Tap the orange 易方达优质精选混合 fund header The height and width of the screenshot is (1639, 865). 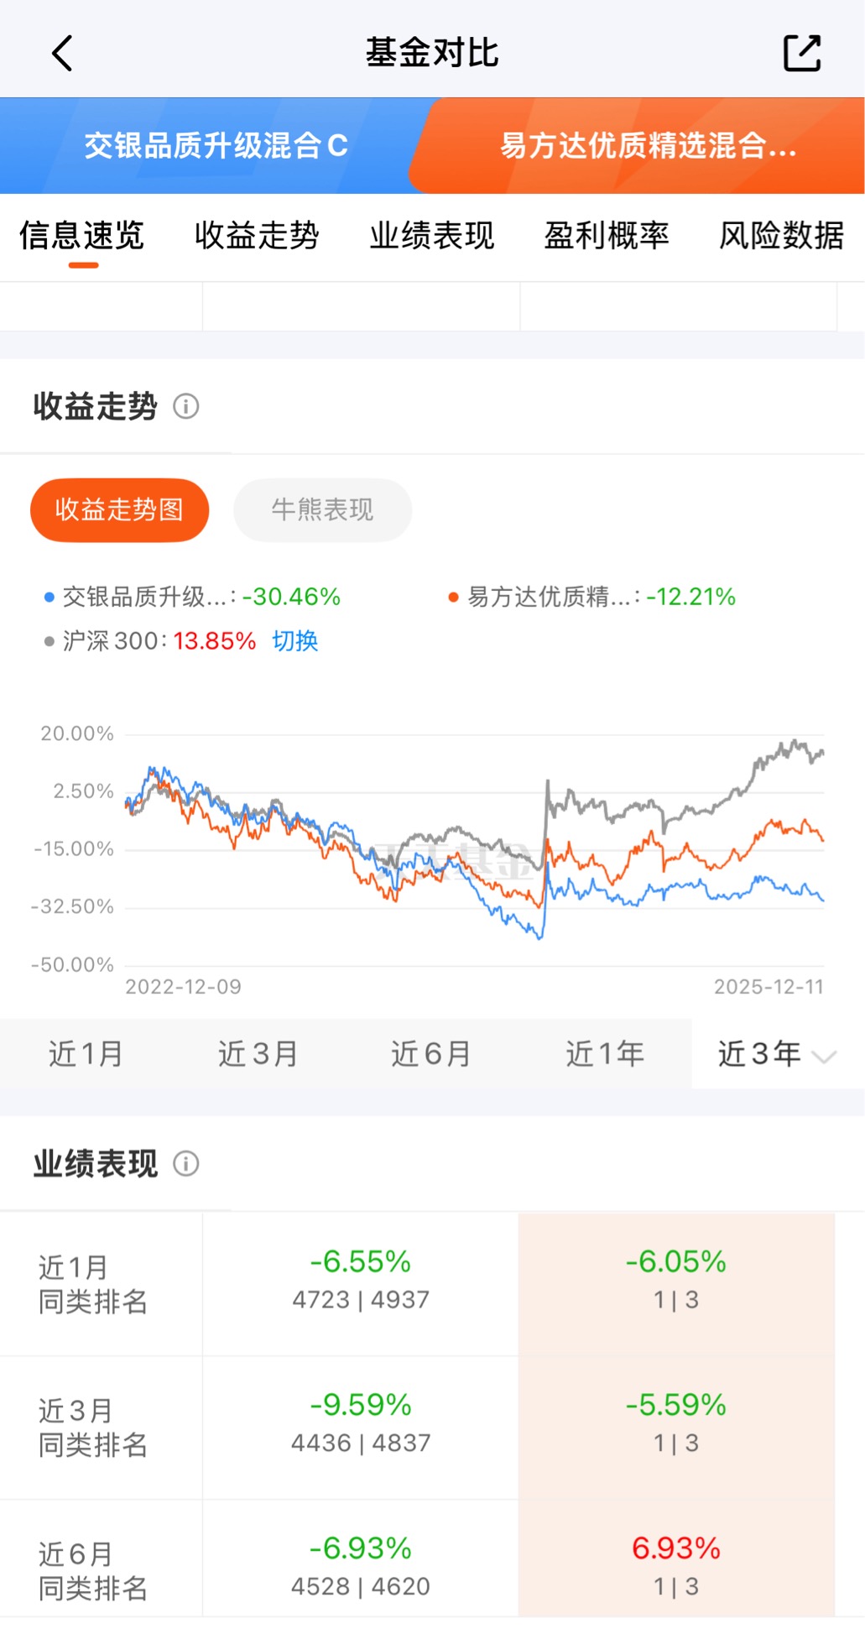pyautogui.click(x=647, y=146)
